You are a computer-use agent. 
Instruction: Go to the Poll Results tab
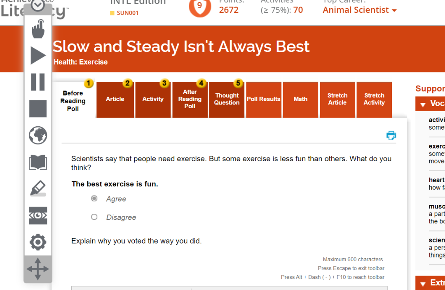click(264, 100)
